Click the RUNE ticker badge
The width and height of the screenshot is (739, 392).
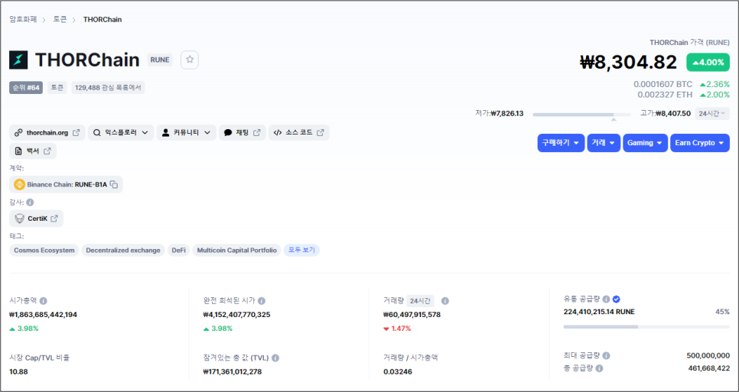(x=160, y=60)
